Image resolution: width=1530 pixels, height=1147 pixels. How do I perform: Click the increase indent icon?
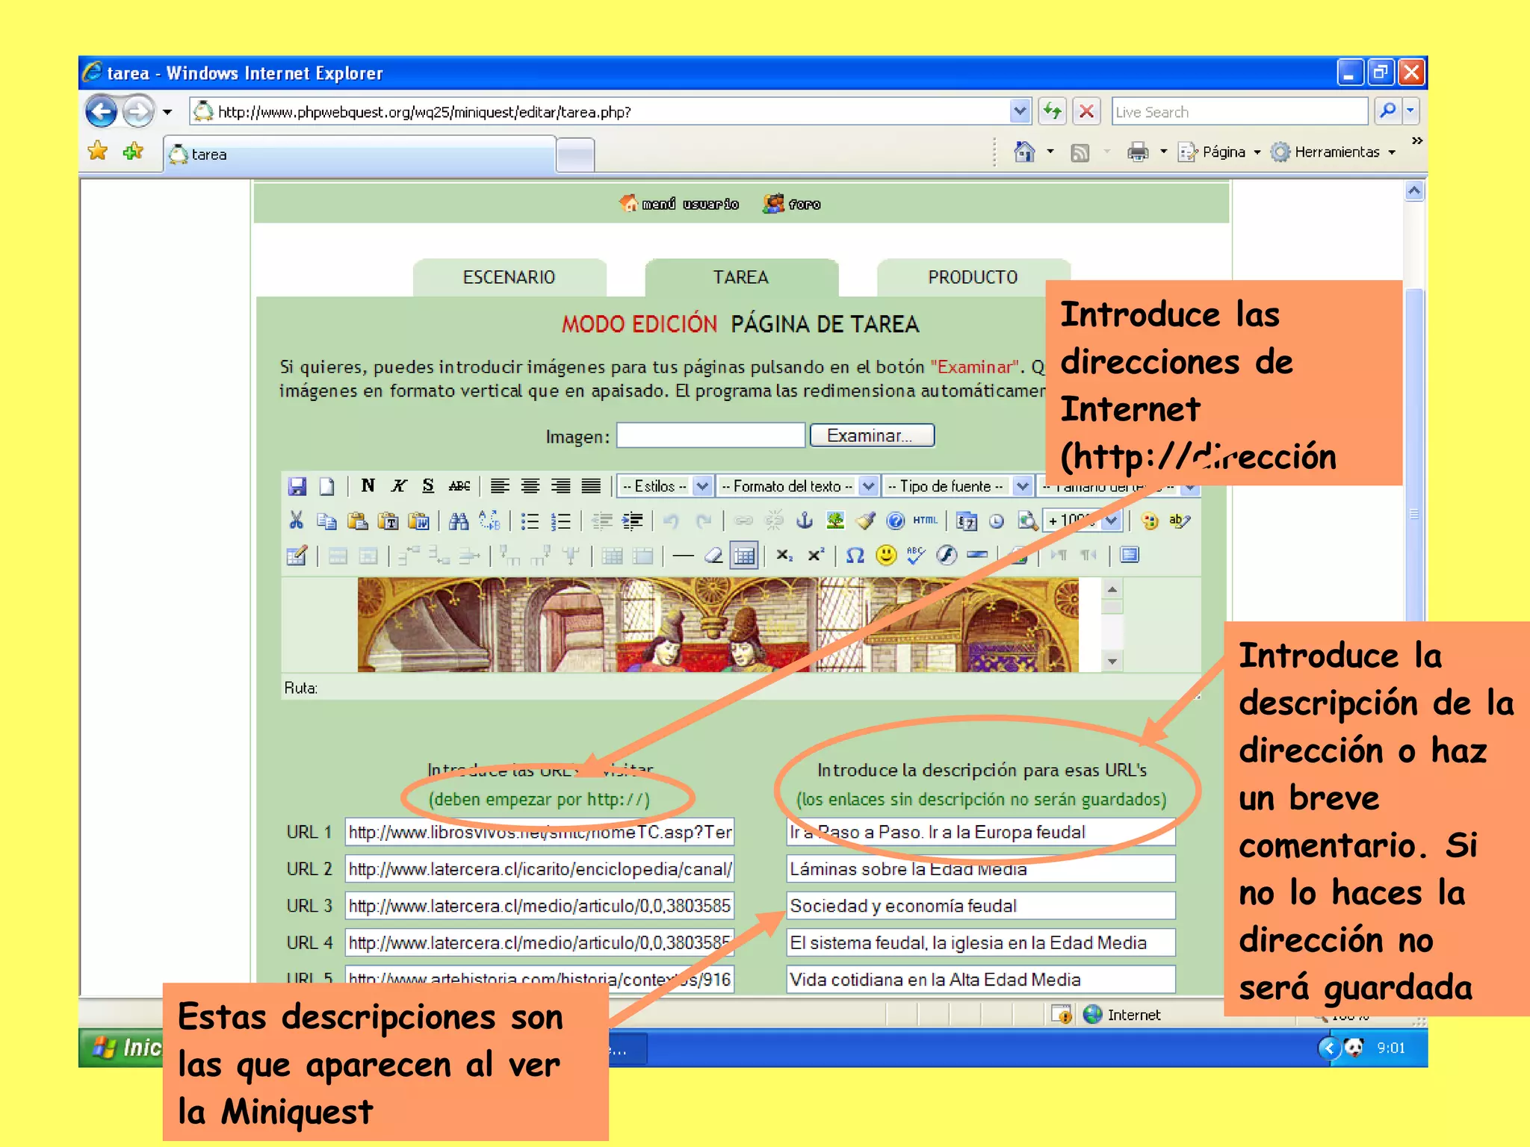tap(632, 520)
